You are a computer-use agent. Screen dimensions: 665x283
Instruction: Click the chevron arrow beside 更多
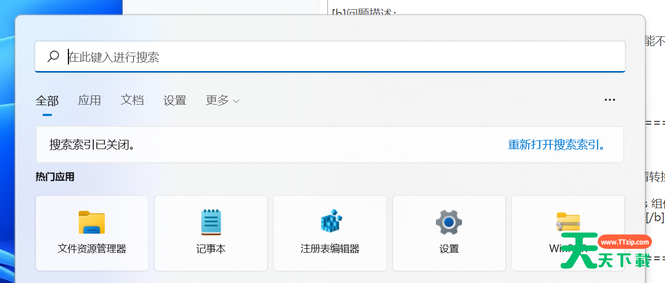click(236, 101)
